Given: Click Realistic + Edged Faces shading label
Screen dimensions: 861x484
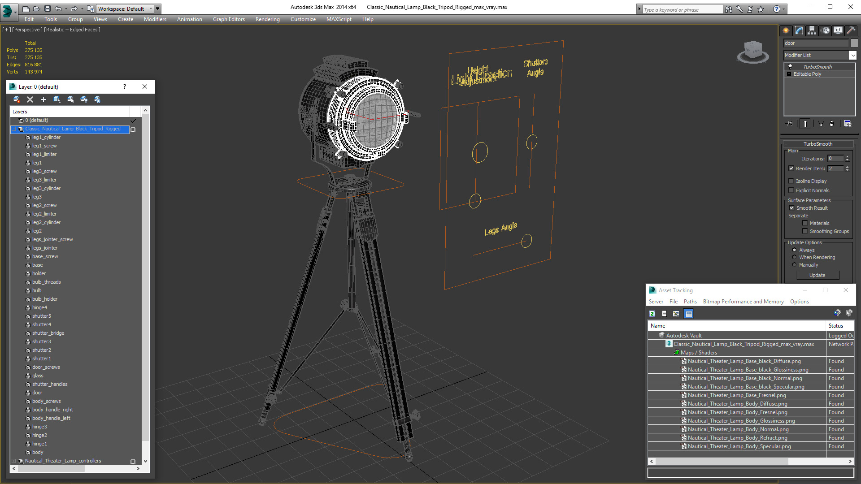Looking at the screenshot, I should pyautogui.click(x=72, y=30).
